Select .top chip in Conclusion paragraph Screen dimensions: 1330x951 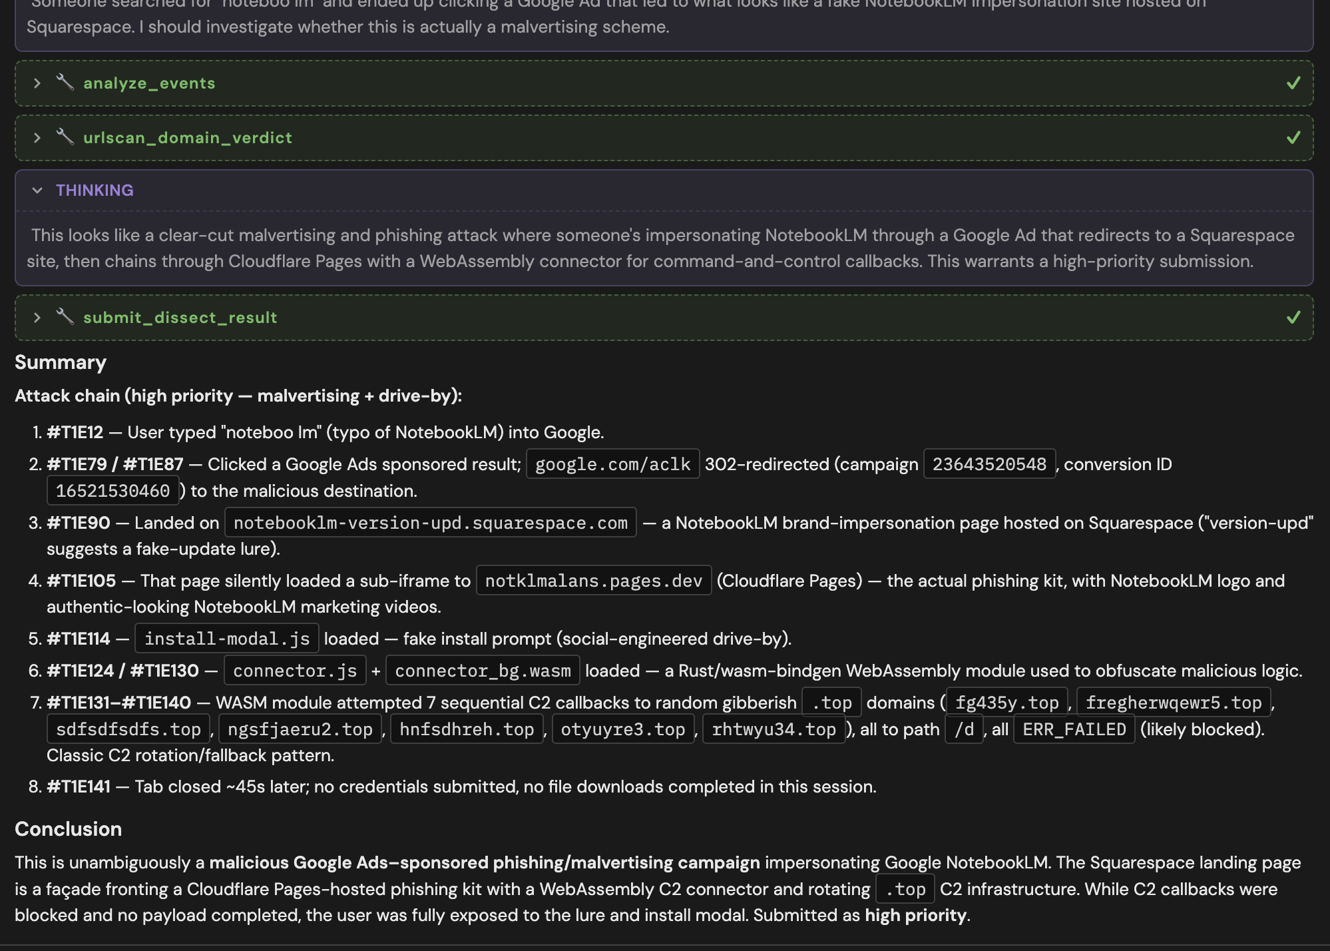[905, 889]
